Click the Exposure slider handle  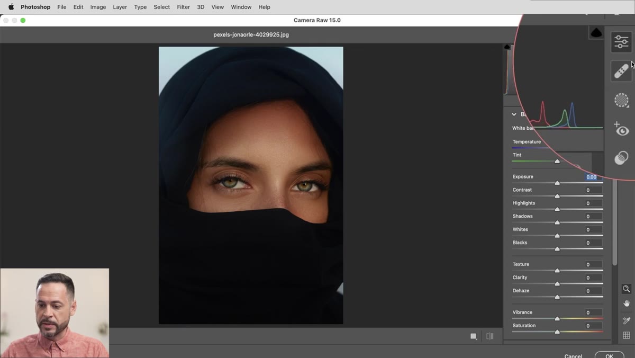coord(557,183)
